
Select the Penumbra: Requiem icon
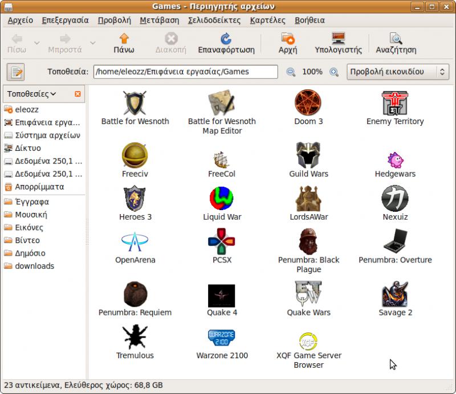pyautogui.click(x=135, y=294)
